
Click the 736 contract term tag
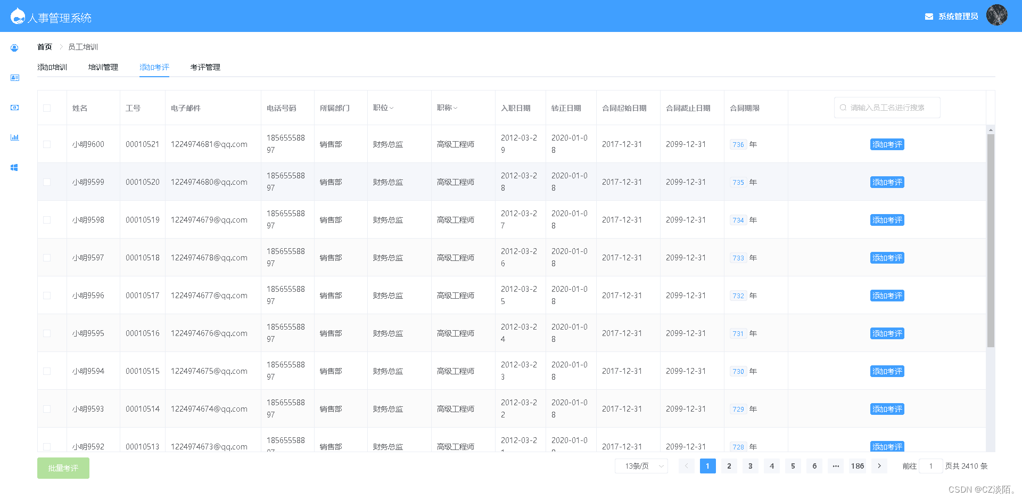point(738,144)
